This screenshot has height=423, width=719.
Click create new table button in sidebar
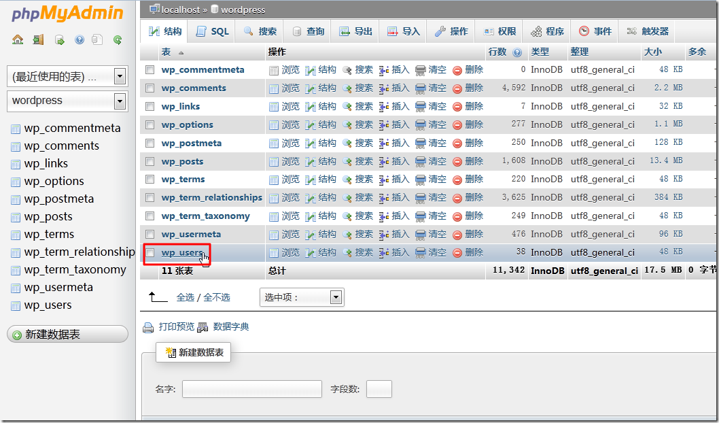tap(67, 335)
